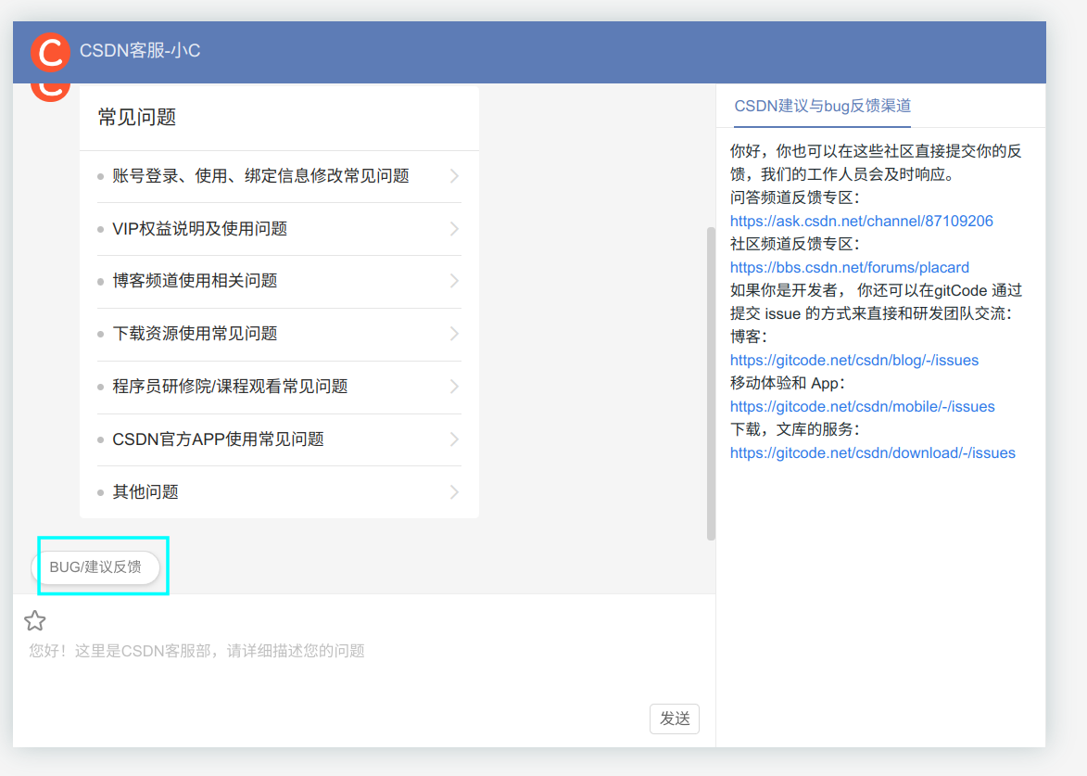Open the gitcode csdn blog issues link

[x=854, y=361]
